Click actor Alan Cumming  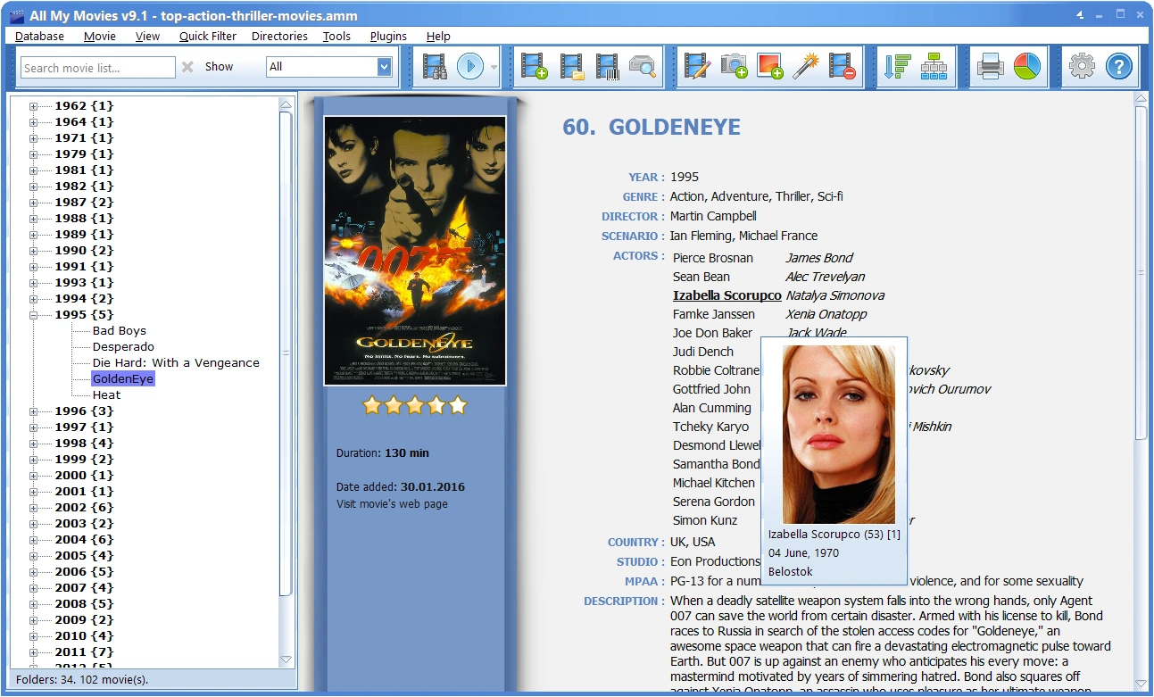pyautogui.click(x=711, y=408)
